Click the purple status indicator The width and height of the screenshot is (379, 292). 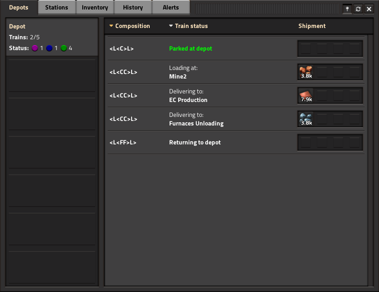[35, 48]
